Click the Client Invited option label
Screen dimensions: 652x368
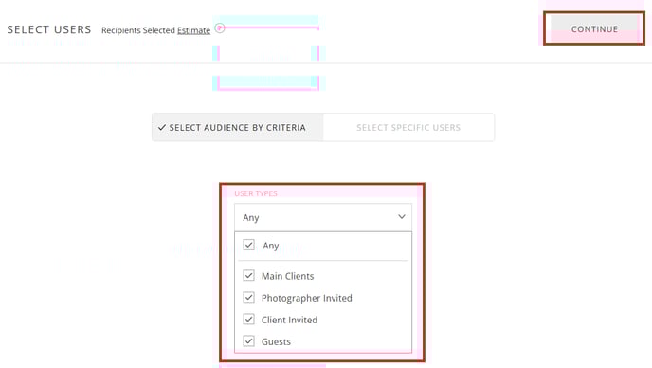(289, 320)
